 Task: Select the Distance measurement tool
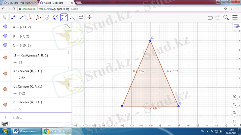coord(64,17)
